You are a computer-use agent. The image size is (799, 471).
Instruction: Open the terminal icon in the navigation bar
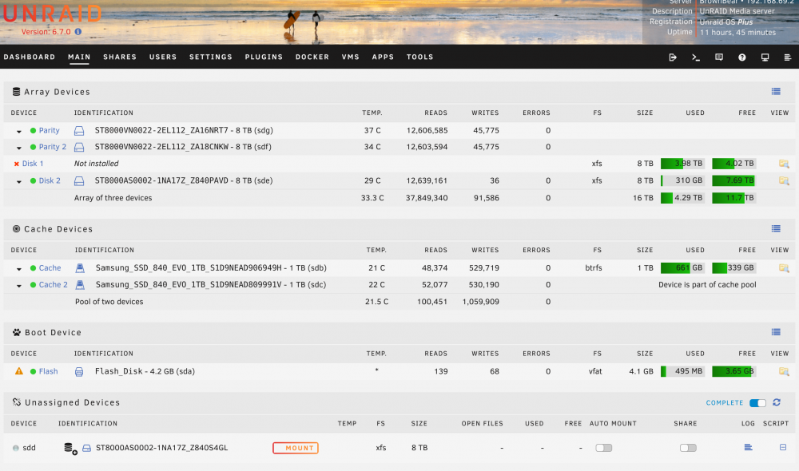(696, 57)
